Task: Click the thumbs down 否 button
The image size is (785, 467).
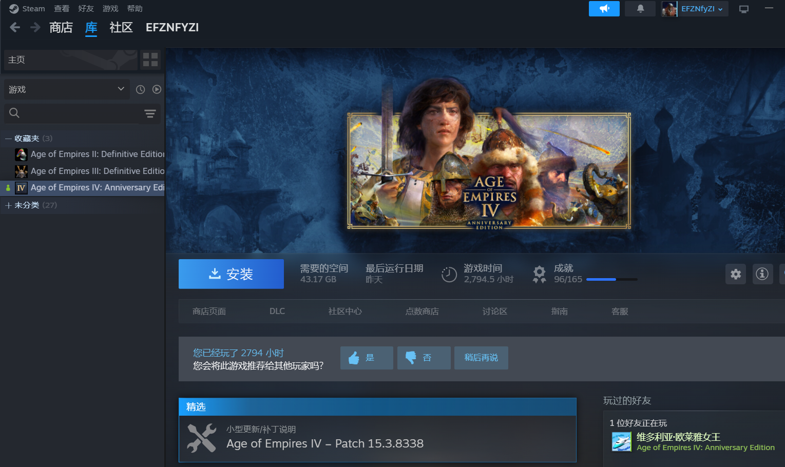Action: [x=424, y=358]
